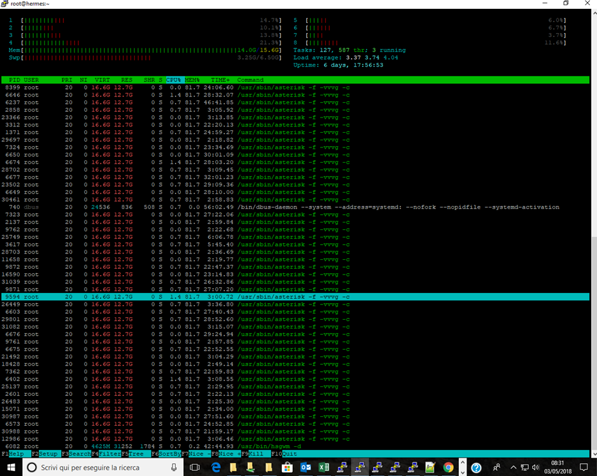Screen dimensions: 597x476
Task: Click the Command column header
Action: tap(250, 80)
